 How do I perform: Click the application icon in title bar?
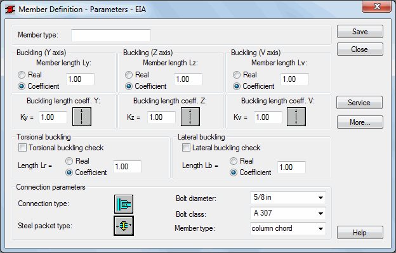[x=10, y=10]
